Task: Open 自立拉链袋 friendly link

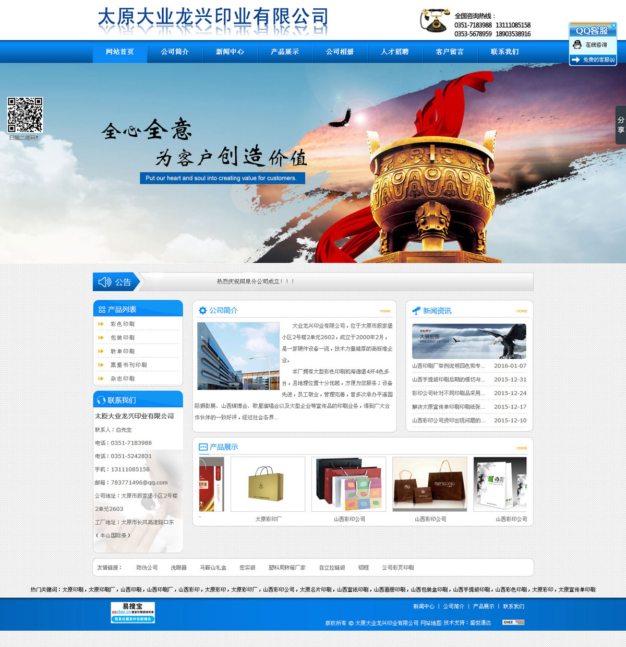Action: (x=332, y=568)
